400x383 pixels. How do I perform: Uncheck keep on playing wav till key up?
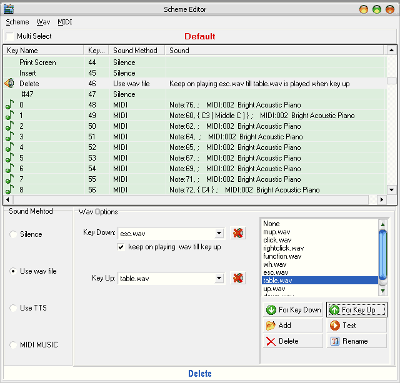[x=122, y=247]
